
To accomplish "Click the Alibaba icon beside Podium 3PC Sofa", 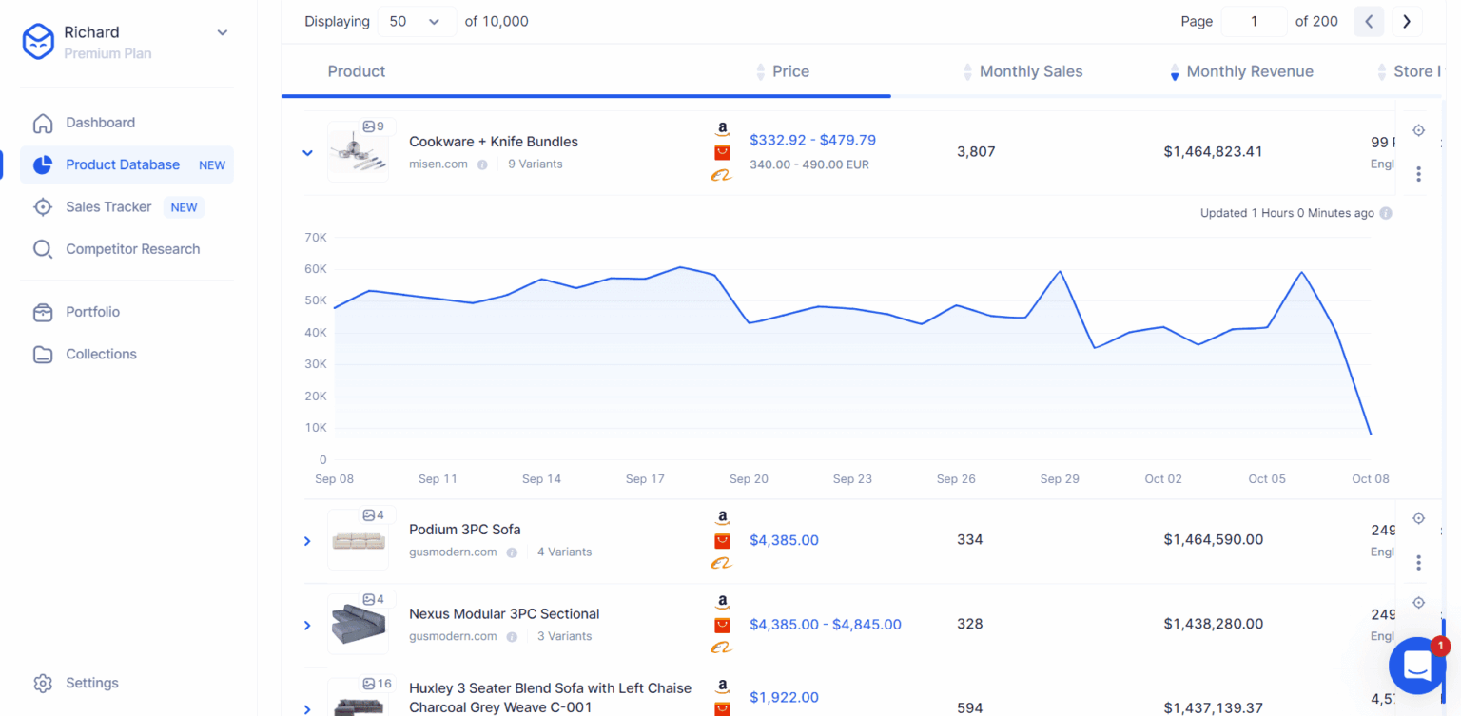I will [x=722, y=562].
